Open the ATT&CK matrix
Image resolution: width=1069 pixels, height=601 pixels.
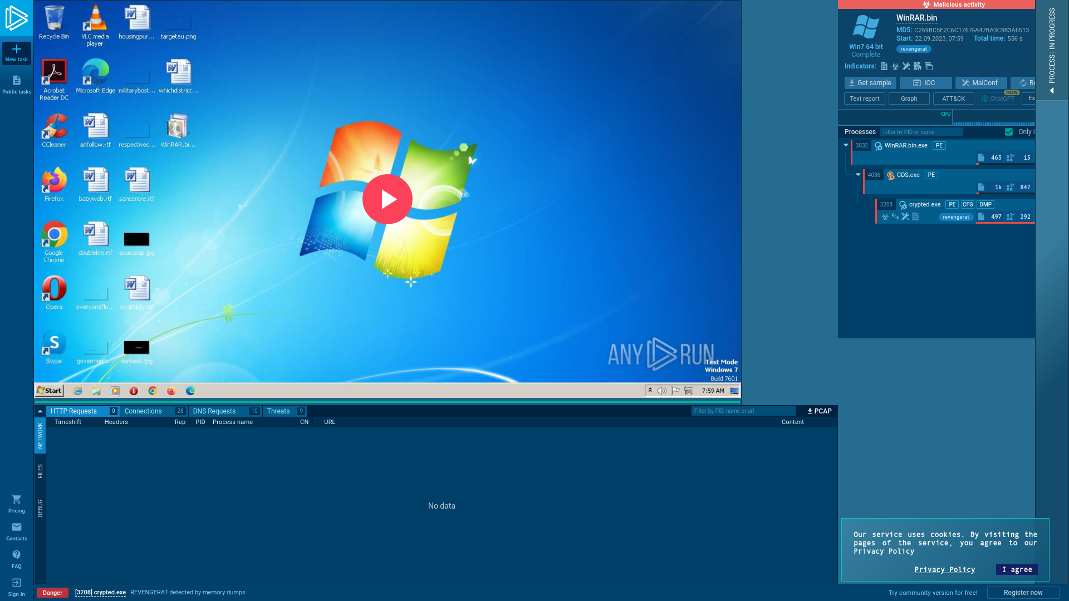954,98
